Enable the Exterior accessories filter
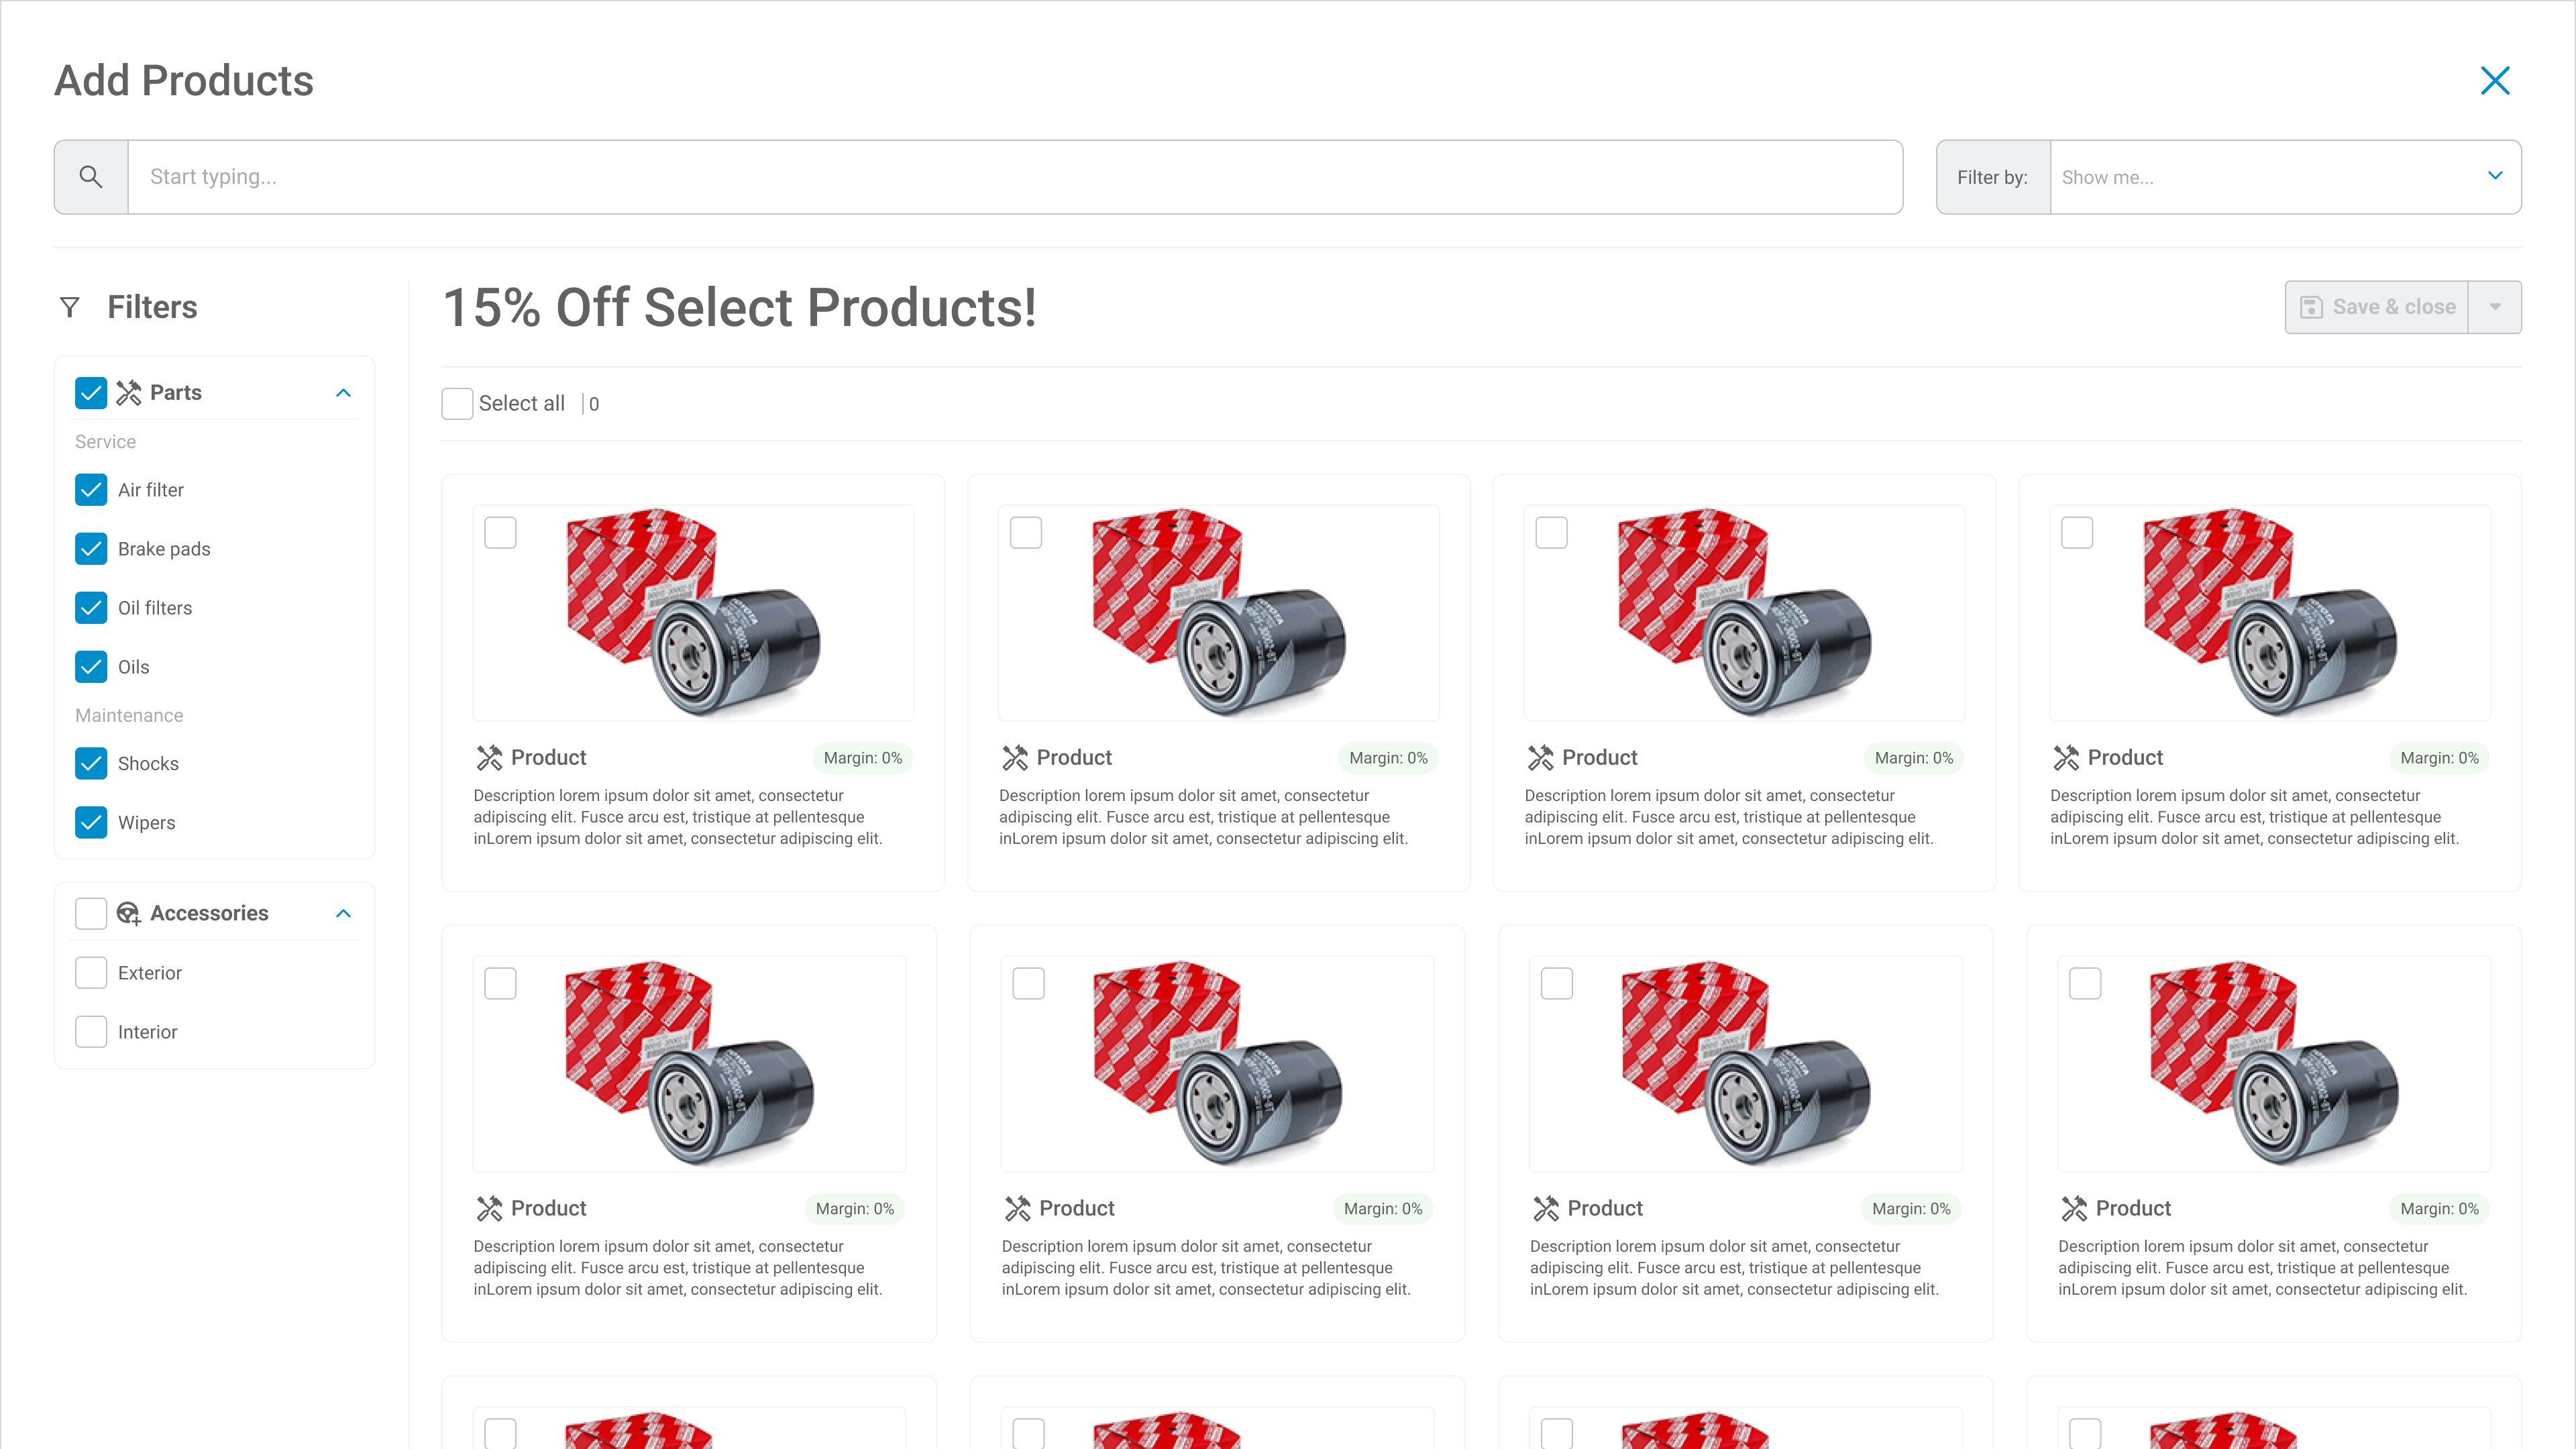Image resolution: width=2576 pixels, height=1449 pixels. click(91, 973)
